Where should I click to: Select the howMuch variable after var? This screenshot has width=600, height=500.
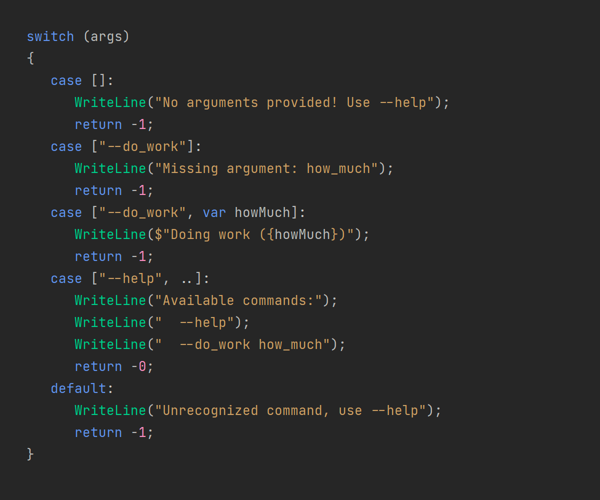[262, 212]
